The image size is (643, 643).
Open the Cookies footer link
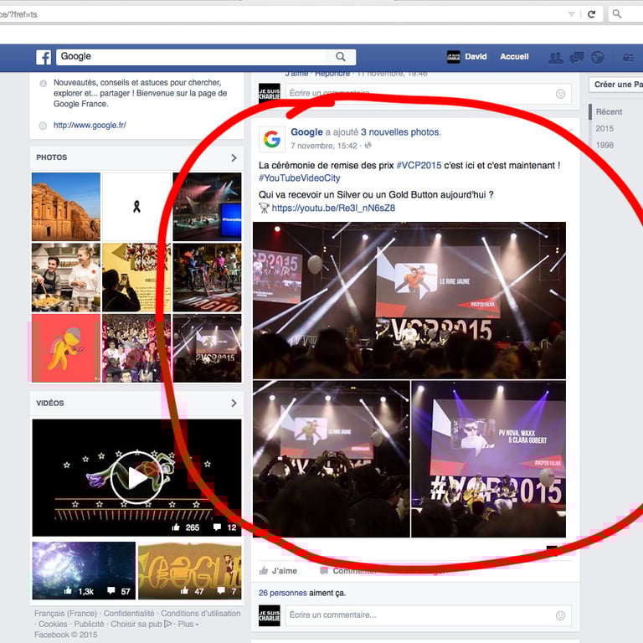(53, 624)
